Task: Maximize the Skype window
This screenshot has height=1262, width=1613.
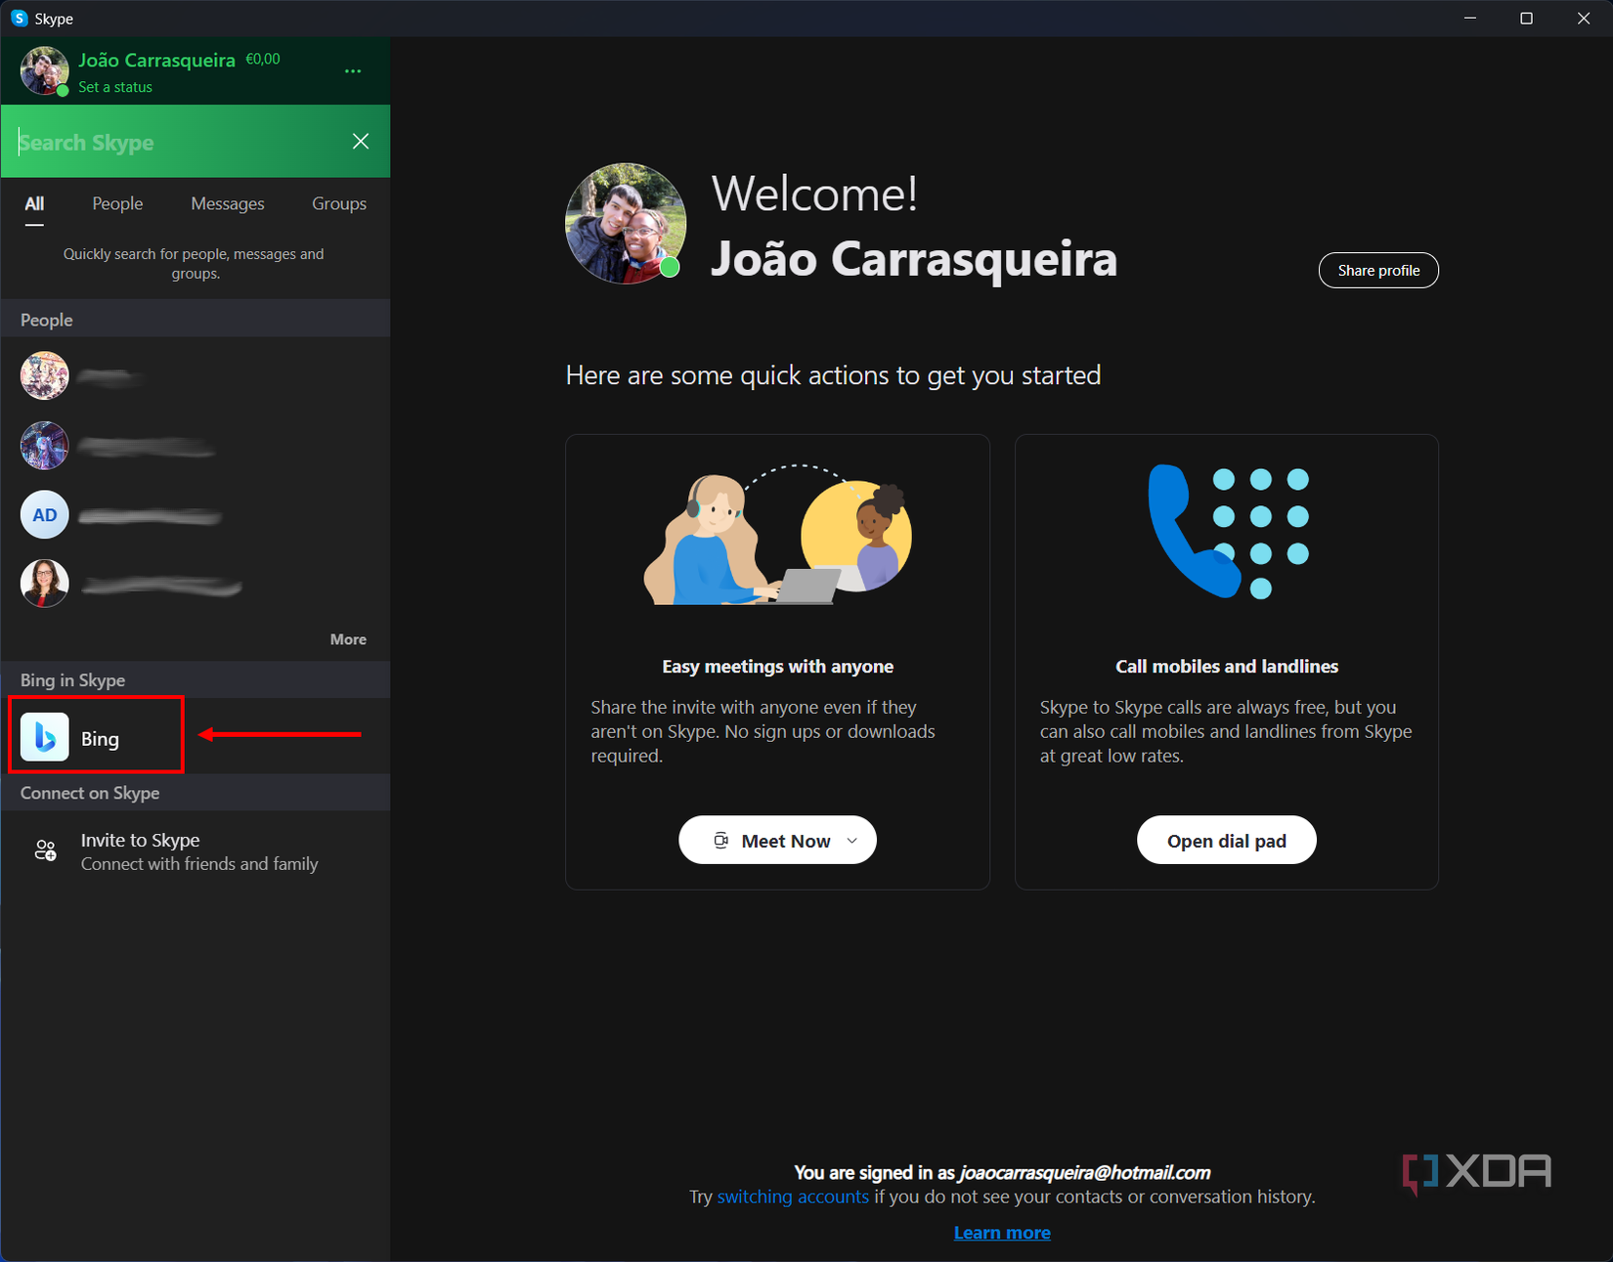Action: (x=1526, y=19)
